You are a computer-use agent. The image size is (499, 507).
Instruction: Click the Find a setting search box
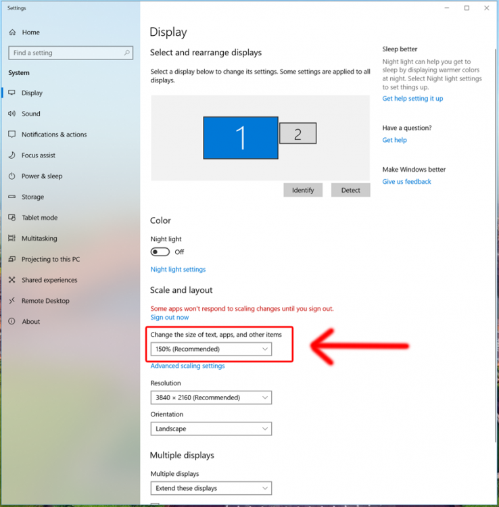pyautogui.click(x=70, y=53)
